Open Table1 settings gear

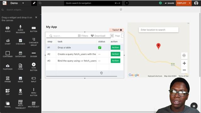tap(121, 30)
